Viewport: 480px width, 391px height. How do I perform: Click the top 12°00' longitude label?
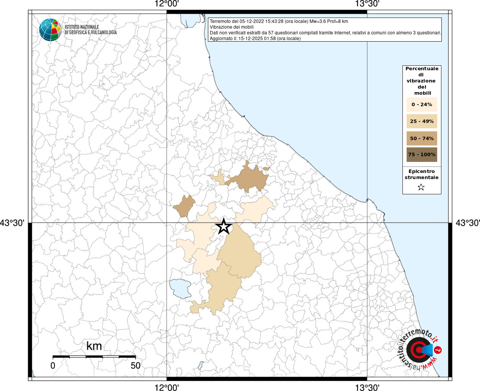tap(167, 4)
